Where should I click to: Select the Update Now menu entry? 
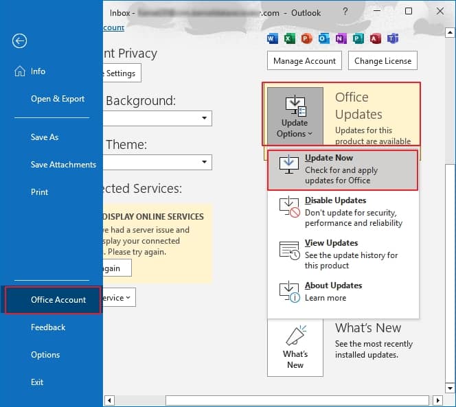[343, 170]
